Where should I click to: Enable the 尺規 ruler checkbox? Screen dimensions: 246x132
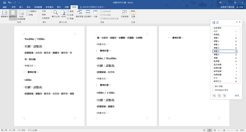[x=40, y=11]
